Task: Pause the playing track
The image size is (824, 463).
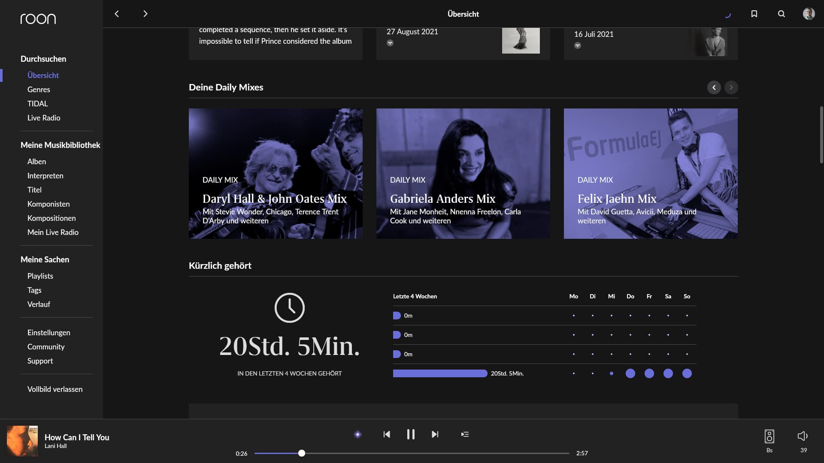Action: (411, 434)
